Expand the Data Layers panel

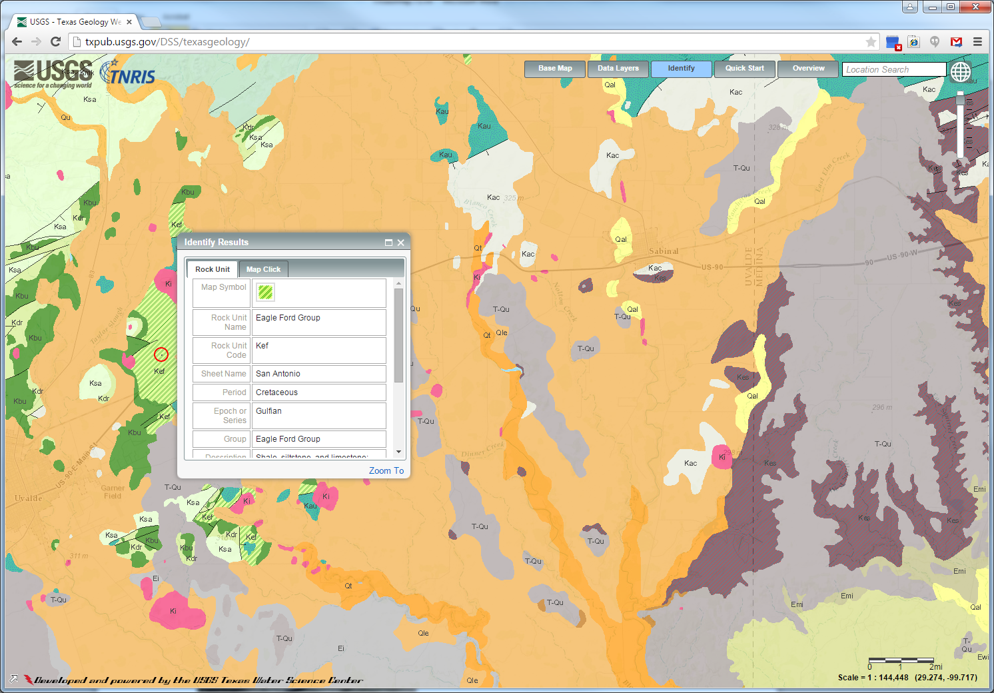[x=618, y=69]
